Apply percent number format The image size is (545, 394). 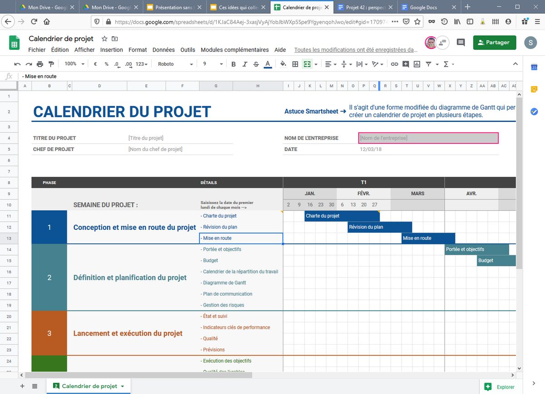106,64
